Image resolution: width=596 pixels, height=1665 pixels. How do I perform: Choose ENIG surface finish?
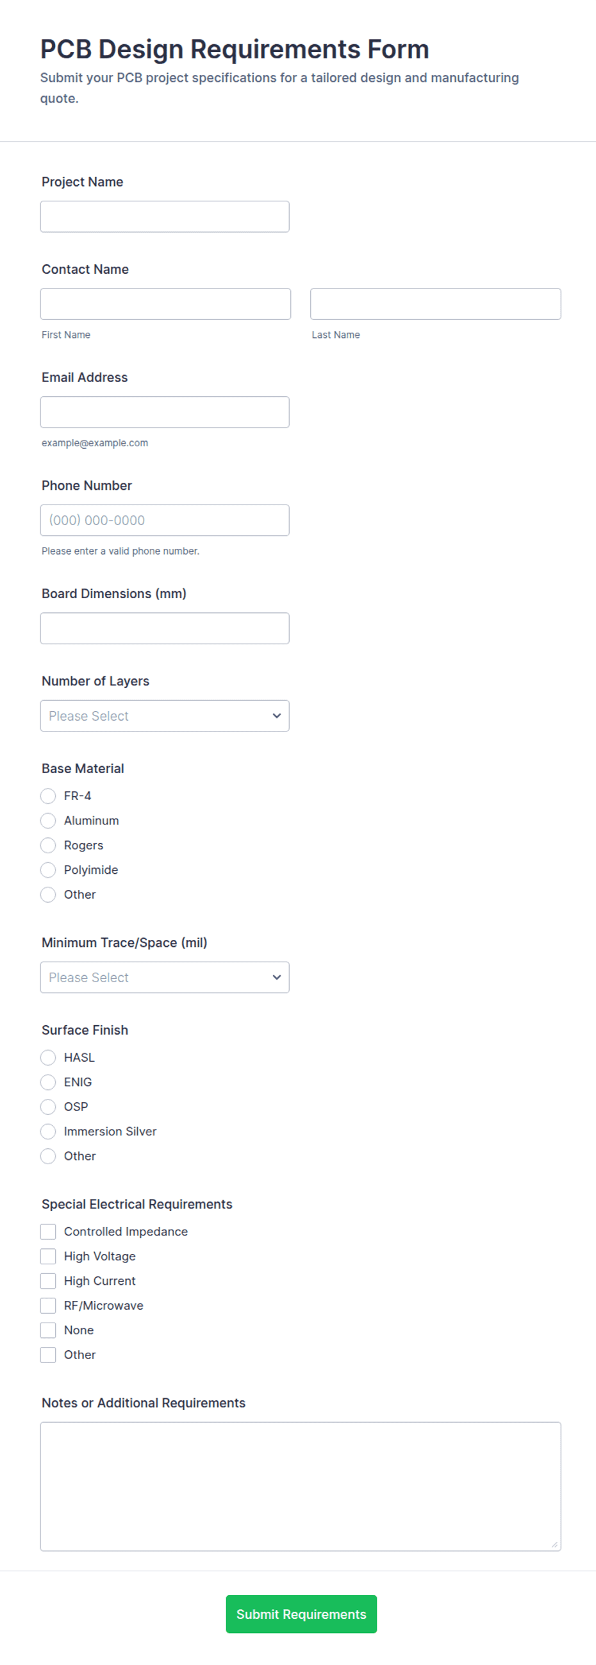(x=48, y=1082)
